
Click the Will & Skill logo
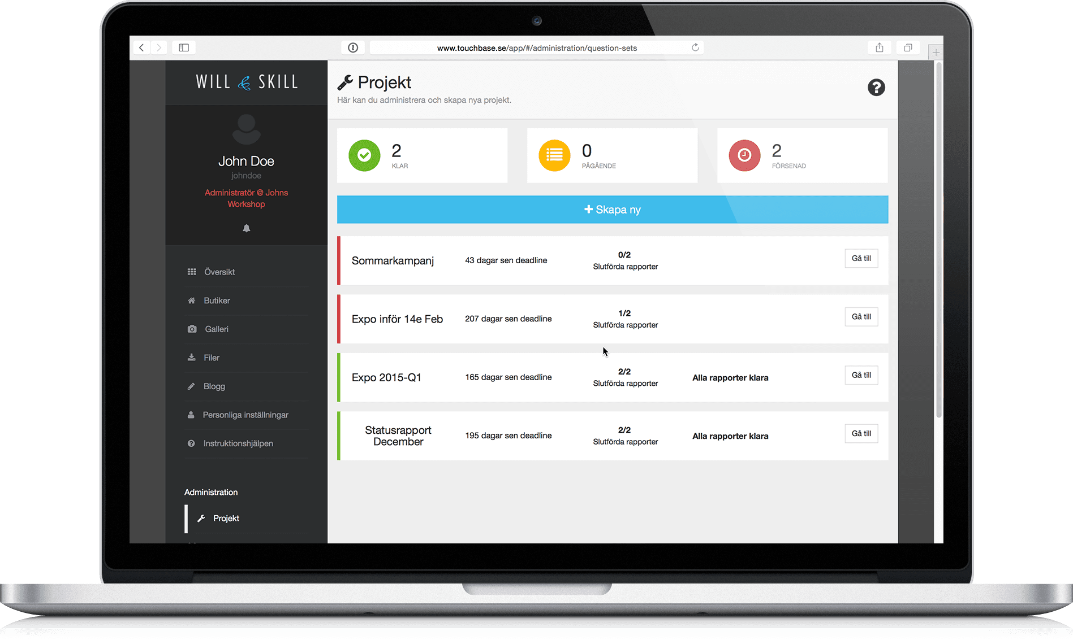247,82
